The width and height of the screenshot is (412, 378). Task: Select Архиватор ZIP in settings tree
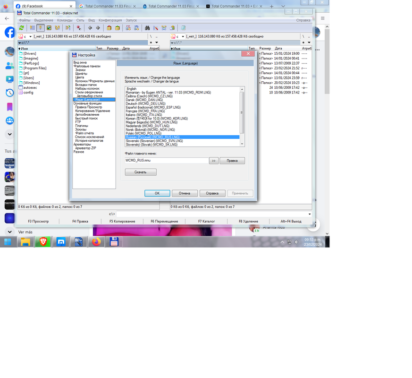coord(86,148)
